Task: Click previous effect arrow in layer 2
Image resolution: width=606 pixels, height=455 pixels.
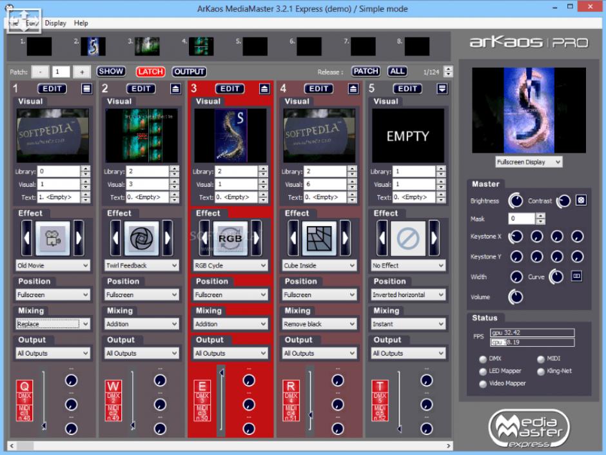Action: pyautogui.click(x=115, y=238)
